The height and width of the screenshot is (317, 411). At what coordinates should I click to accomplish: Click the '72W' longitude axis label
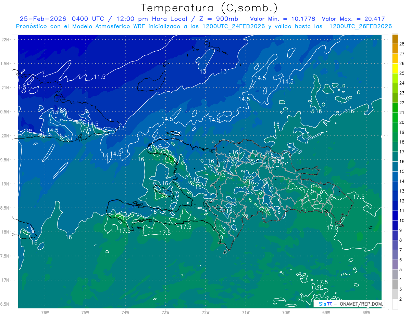click(x=206, y=312)
